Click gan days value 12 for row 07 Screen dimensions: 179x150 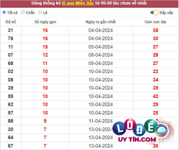click(x=45, y=55)
